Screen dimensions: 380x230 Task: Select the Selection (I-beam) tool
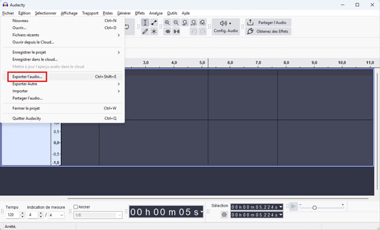point(145,23)
